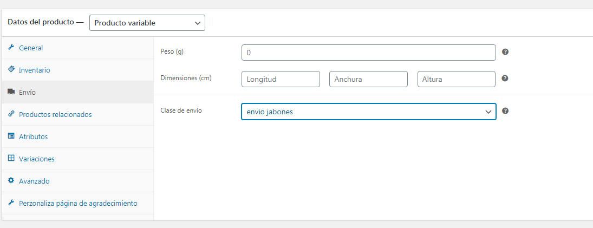Open the Producto variable type dropdown

pyautogui.click(x=147, y=23)
